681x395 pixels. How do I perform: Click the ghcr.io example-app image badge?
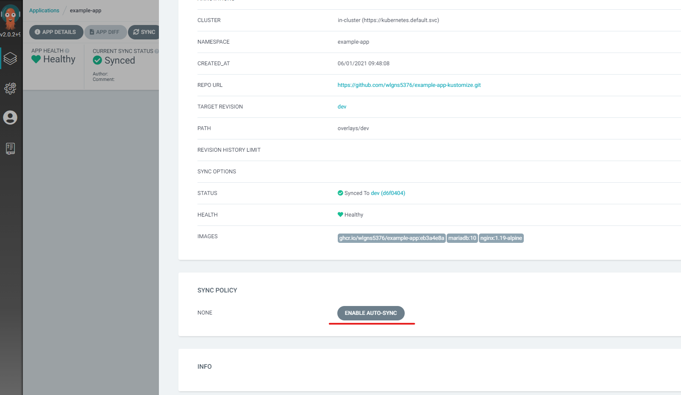(391, 238)
